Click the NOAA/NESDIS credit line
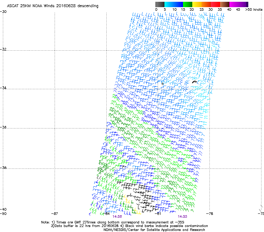 tap(154, 230)
